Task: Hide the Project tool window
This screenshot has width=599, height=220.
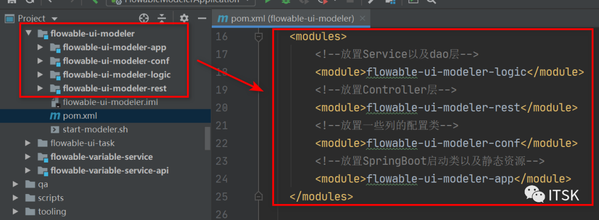Action: [x=202, y=18]
